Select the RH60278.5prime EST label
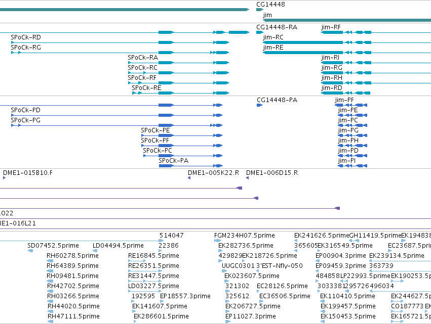This screenshot has width=431, height=324. (x=72, y=256)
